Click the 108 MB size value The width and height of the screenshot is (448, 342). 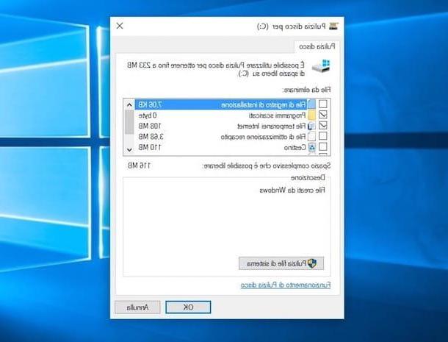(150, 126)
